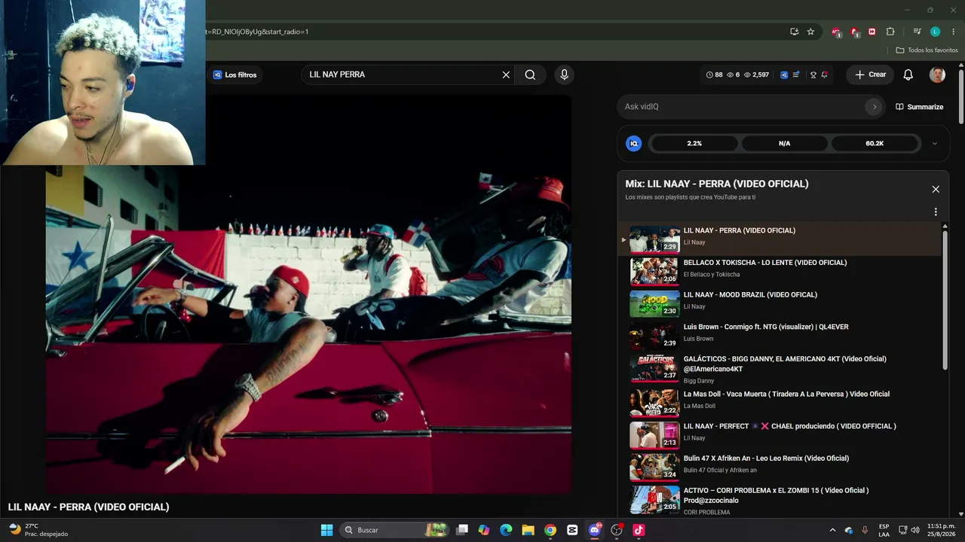Viewport: 965px width, 542px height.
Task: Open 'Todos los favoritos' bookmarks folder
Action: point(927,50)
